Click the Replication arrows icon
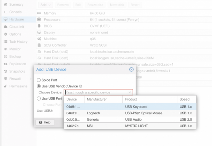Viewport: 212px width, 146px height. point(6,64)
